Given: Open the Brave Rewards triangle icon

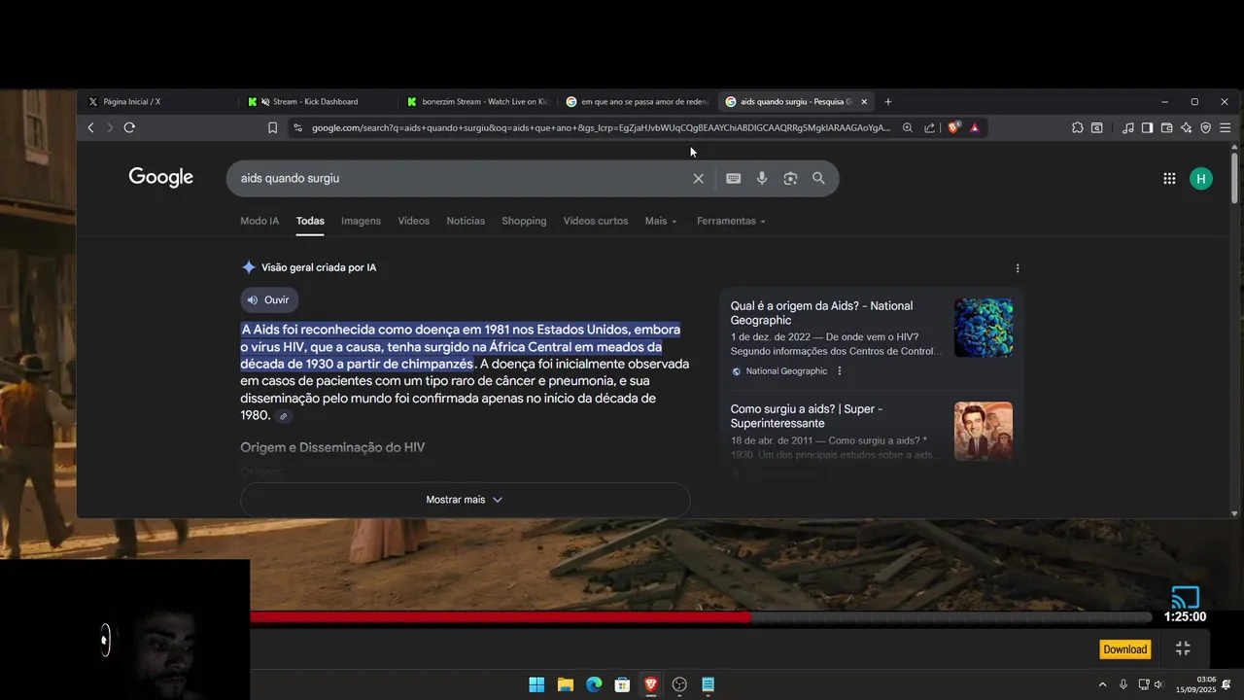Looking at the screenshot, I should tap(974, 127).
